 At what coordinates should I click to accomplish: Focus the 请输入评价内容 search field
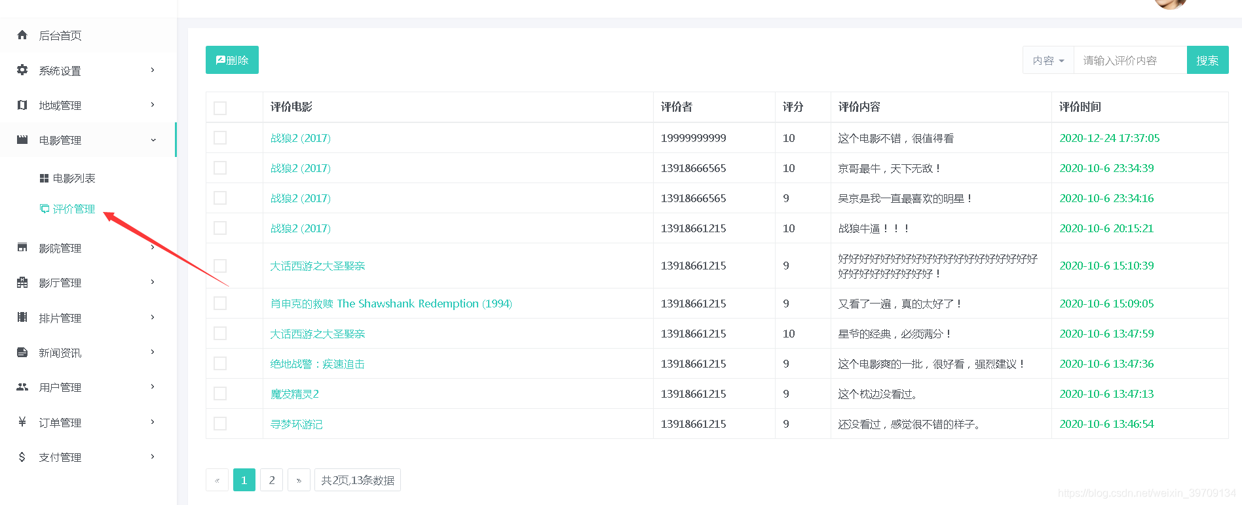click(1130, 60)
